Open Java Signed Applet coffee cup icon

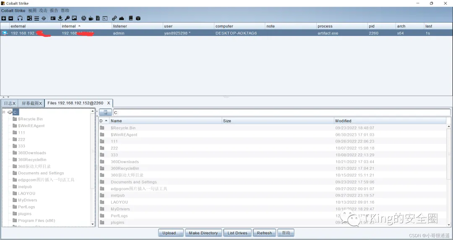pos(91,18)
